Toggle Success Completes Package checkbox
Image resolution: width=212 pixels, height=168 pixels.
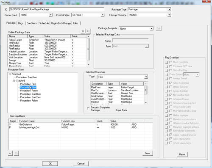(x=88, y=108)
